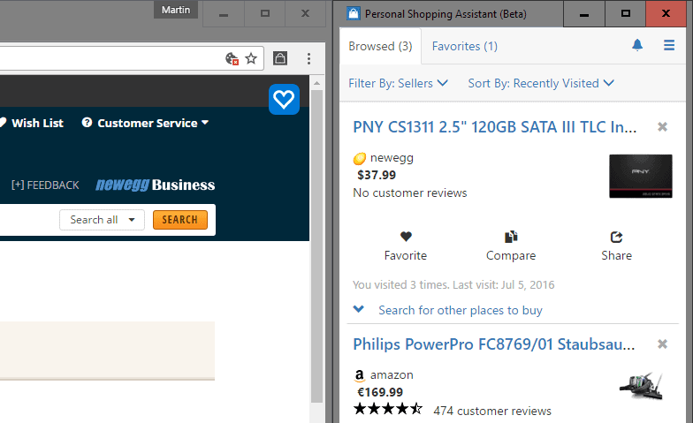Viewport: 693px width, 423px height.
Task: Open the PNY CS1311 product title link
Action: 495,127
